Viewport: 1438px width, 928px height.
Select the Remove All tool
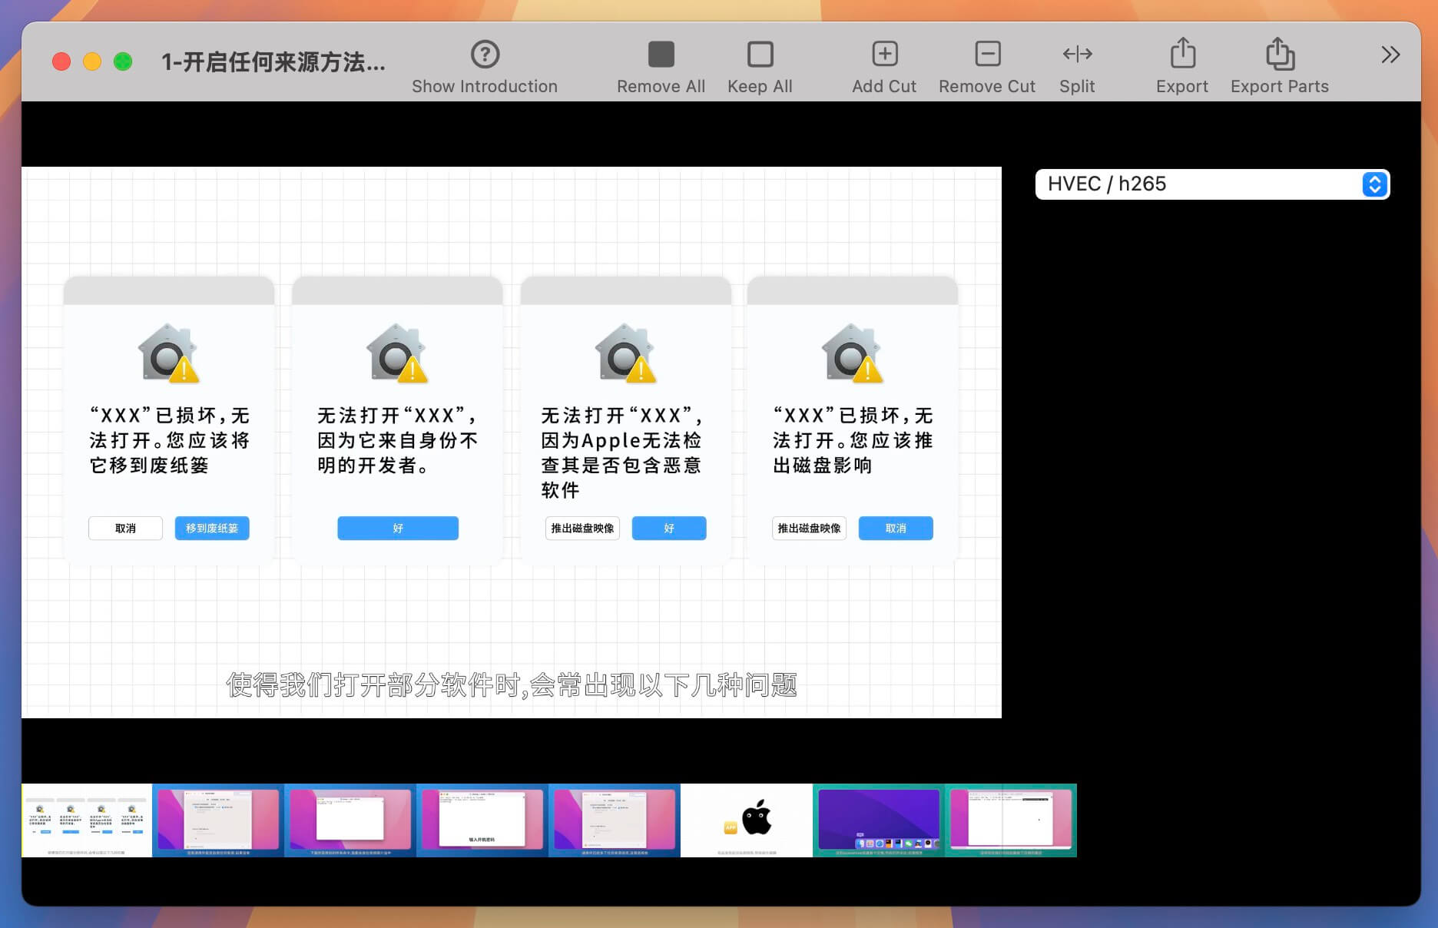click(x=660, y=54)
